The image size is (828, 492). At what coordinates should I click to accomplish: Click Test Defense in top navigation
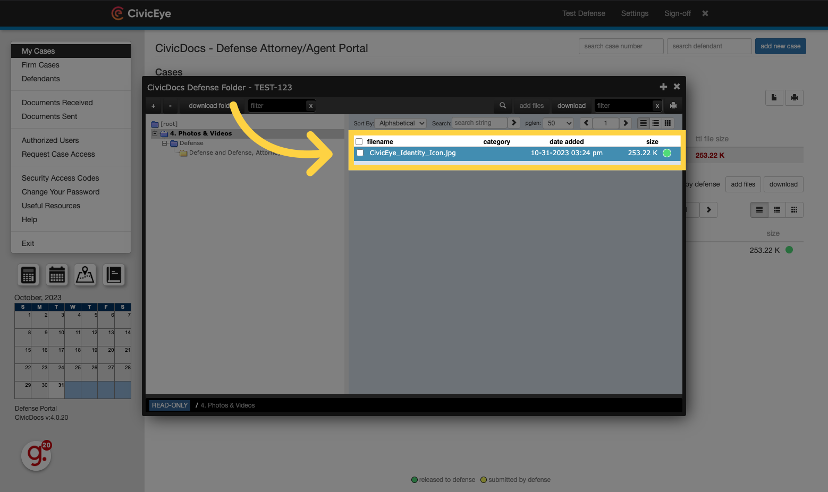pyautogui.click(x=584, y=13)
